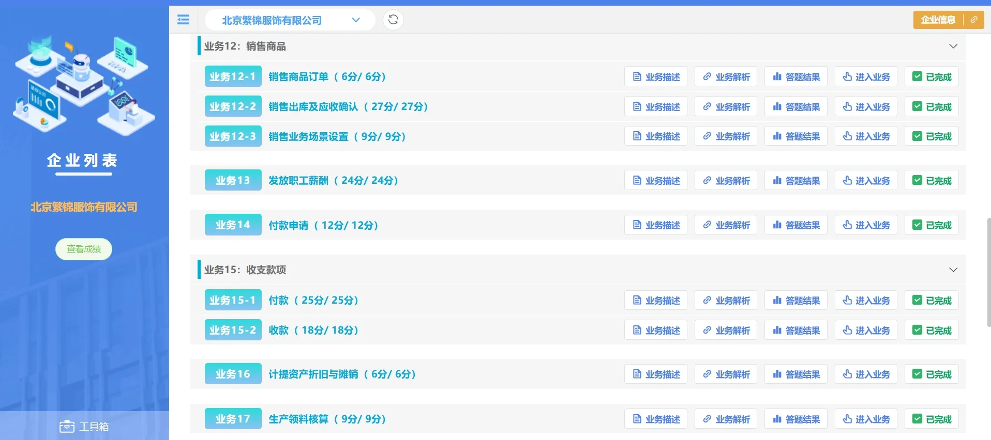Click the 进入业务 hand icon in 业务15-1 row
The width and height of the screenshot is (991, 440).
(x=847, y=300)
